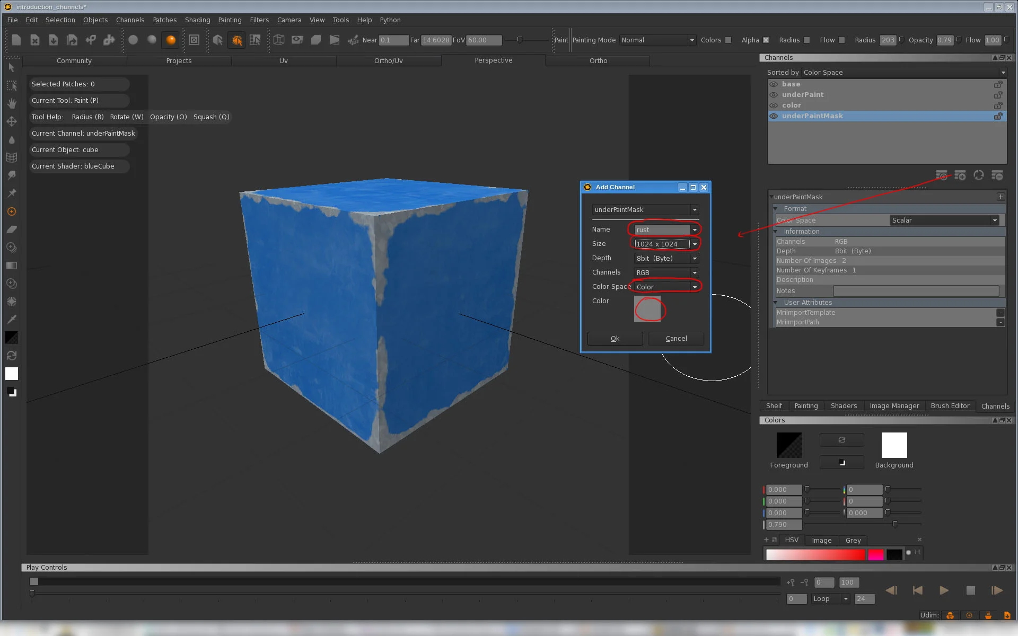Click the active orange patch select mode icon
The width and height of the screenshot is (1018, 636).
[236, 40]
